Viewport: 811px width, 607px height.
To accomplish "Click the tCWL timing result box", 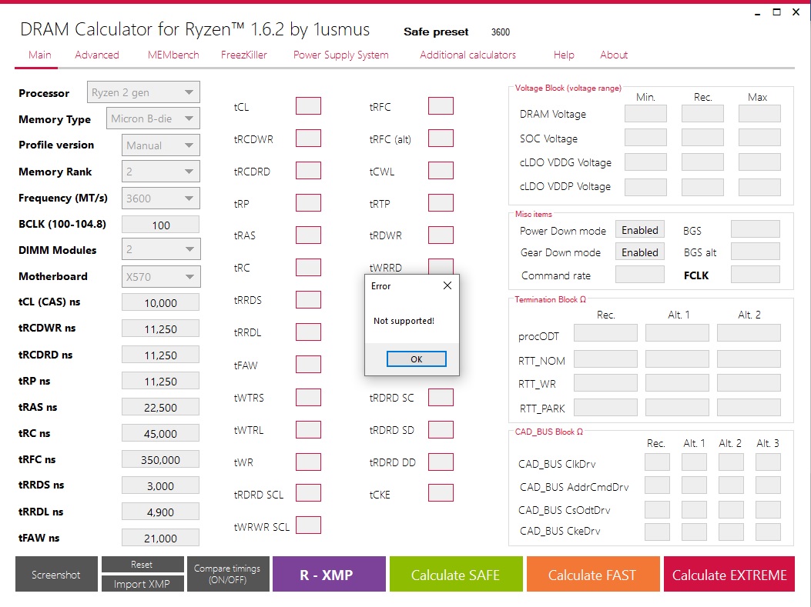I will pos(441,171).
